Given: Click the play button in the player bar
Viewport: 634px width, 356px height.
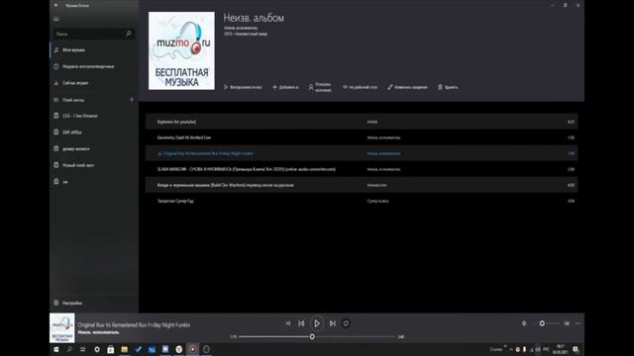Looking at the screenshot, I should click(x=317, y=323).
